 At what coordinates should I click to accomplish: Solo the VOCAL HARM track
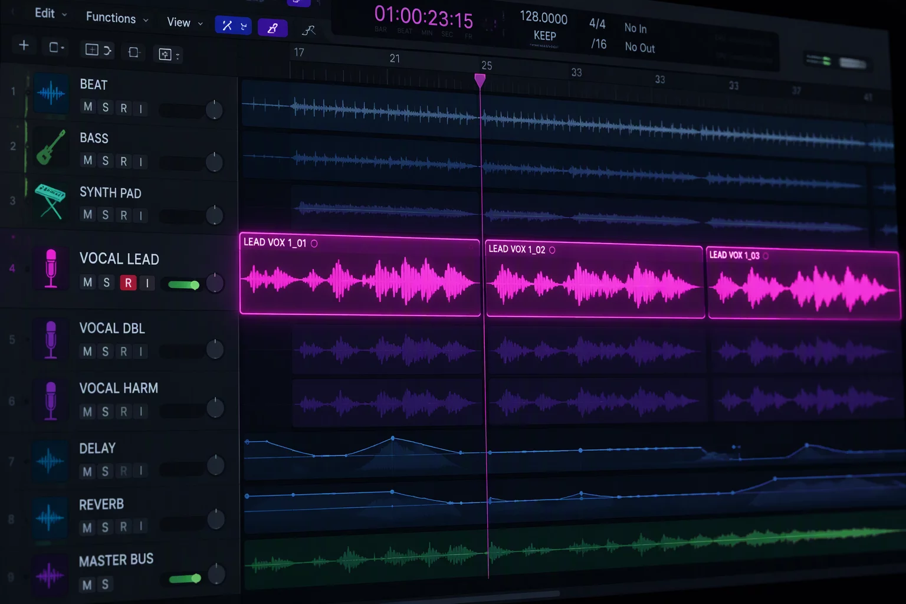tap(106, 412)
